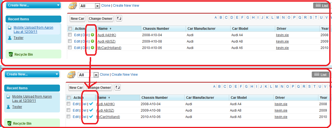Image resolution: width=332 pixels, height=128 pixels.
Task: Tick the select-all checkbox in the upper table header
Action: 70,29
